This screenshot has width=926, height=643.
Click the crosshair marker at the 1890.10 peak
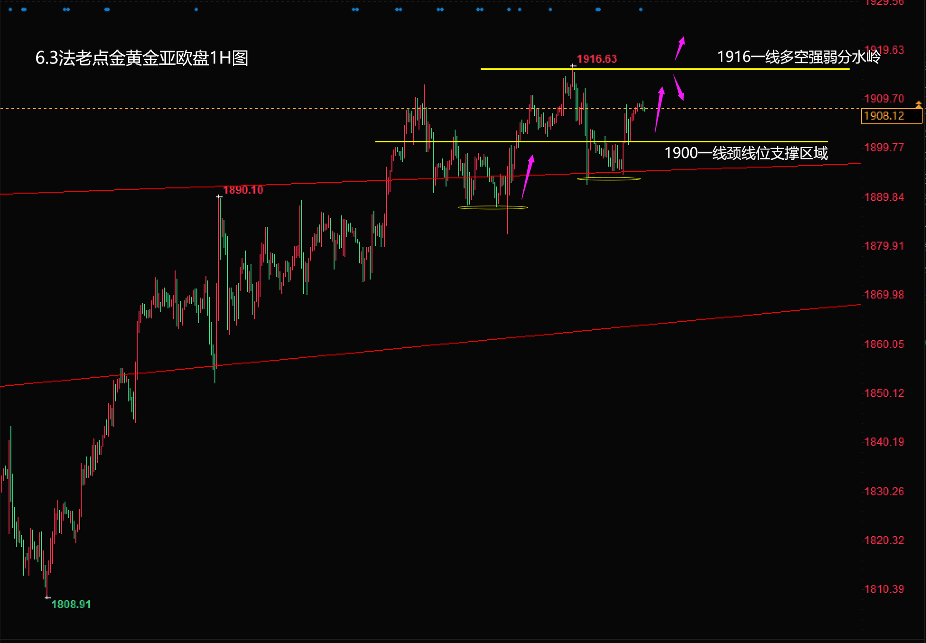(x=219, y=197)
